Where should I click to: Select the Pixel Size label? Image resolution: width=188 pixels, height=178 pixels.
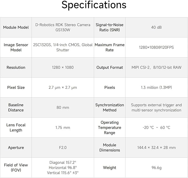pyautogui.click(x=16, y=87)
